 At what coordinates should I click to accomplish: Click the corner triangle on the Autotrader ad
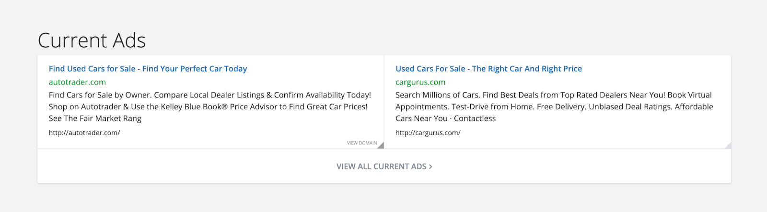[x=381, y=146]
